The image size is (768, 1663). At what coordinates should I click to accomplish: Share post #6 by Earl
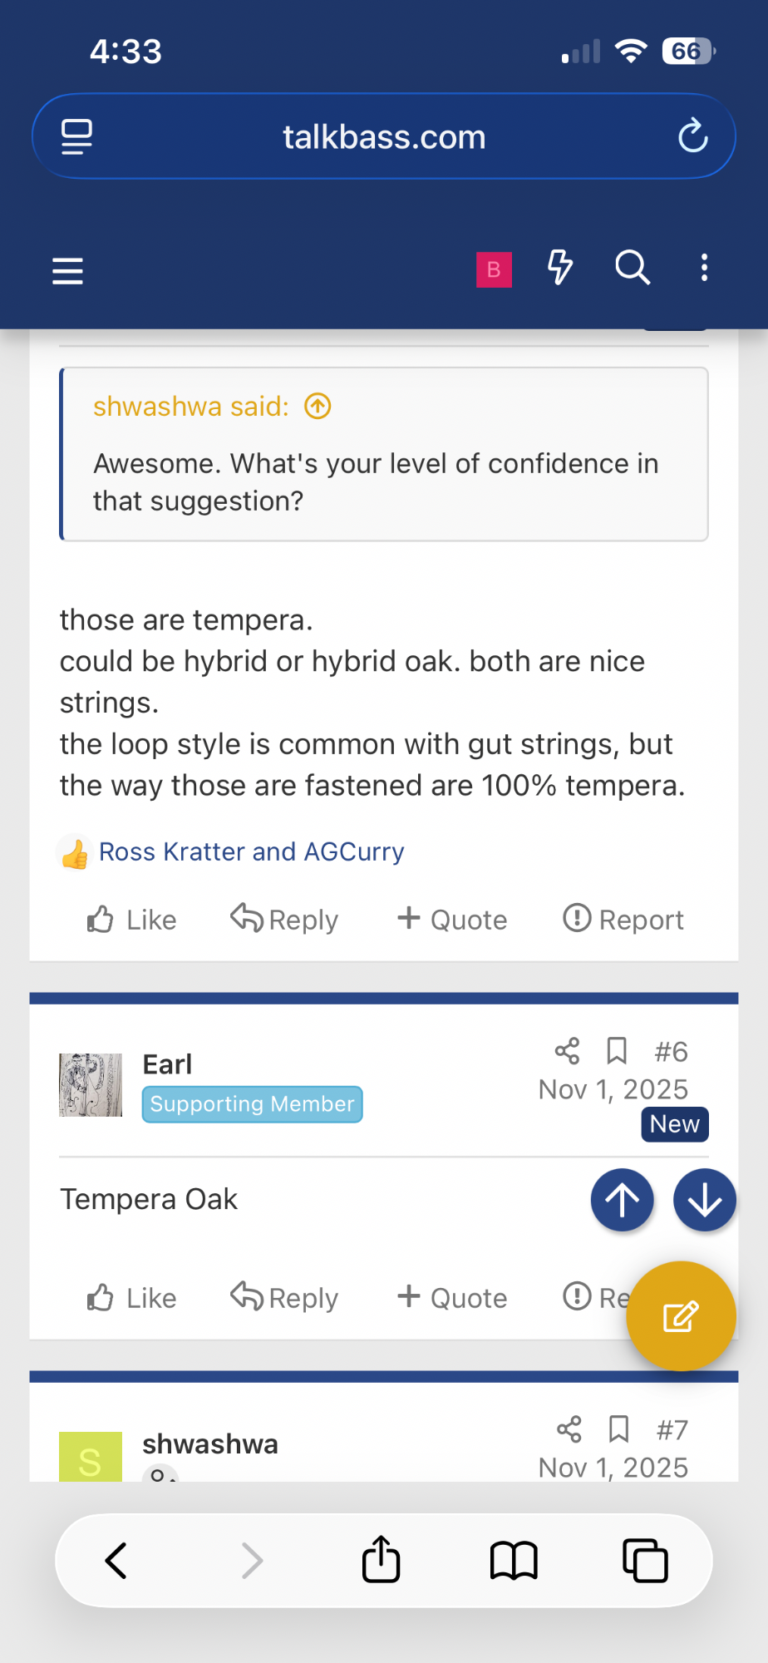point(567,1051)
